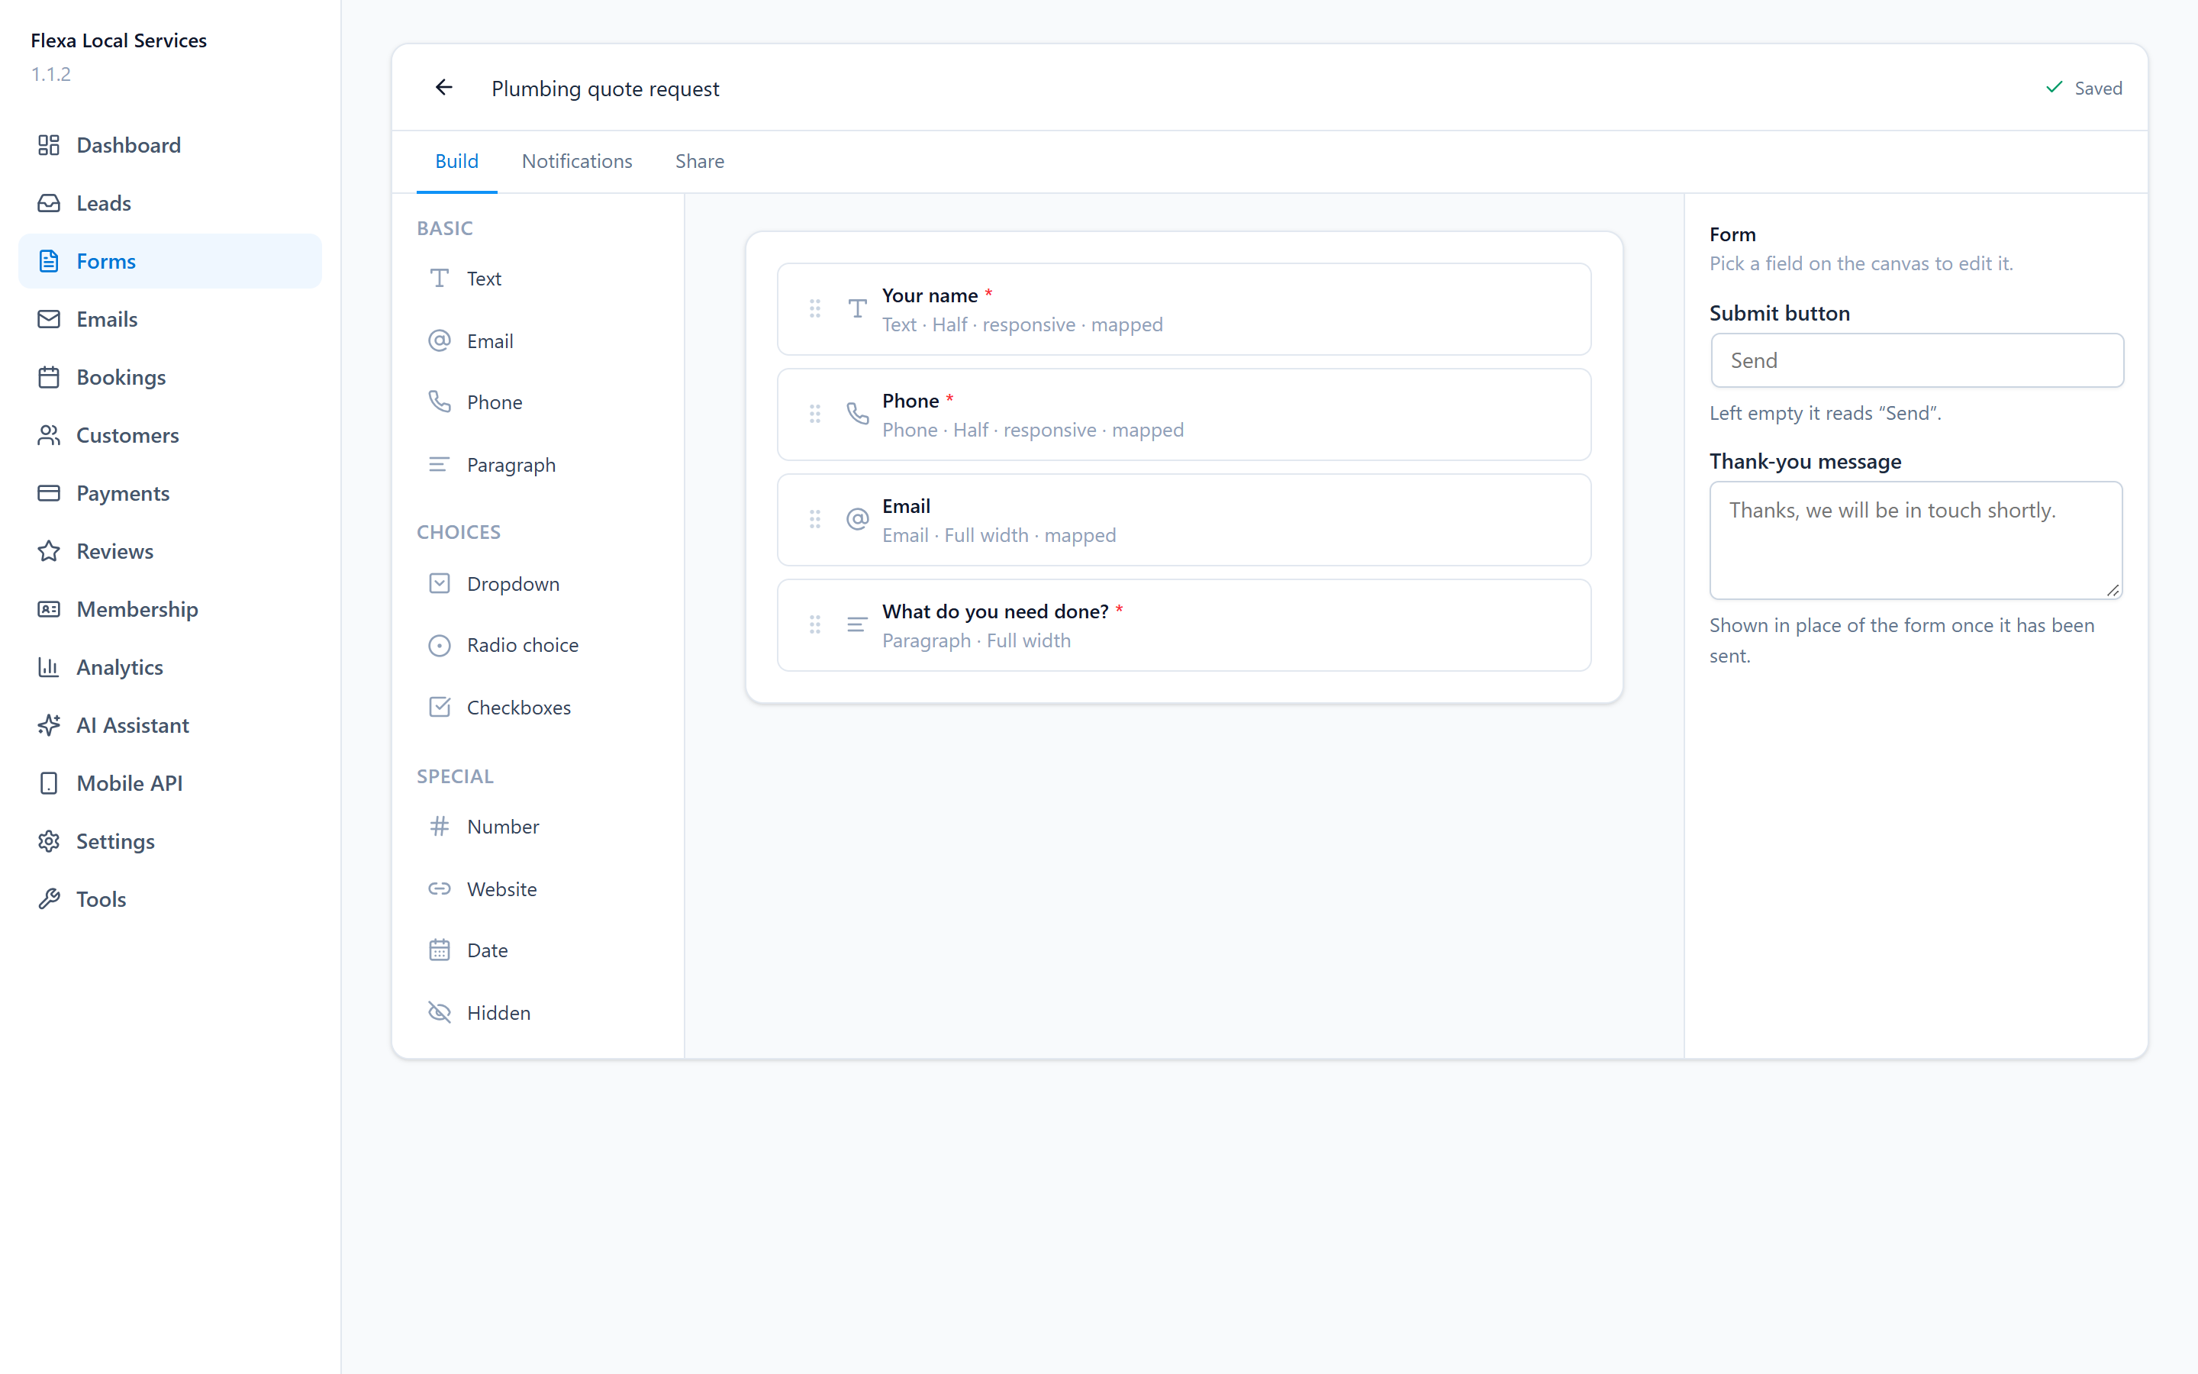Select the Your name field card
The width and height of the screenshot is (2198, 1374).
point(1184,309)
